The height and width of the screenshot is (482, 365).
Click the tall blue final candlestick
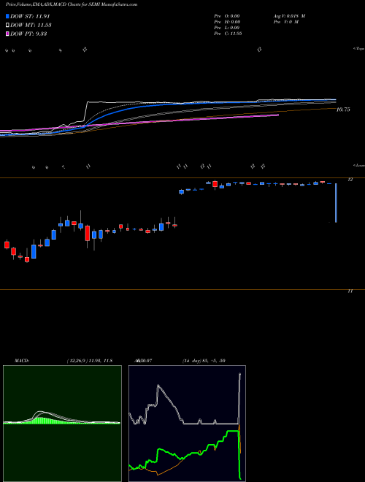[x=336, y=203]
